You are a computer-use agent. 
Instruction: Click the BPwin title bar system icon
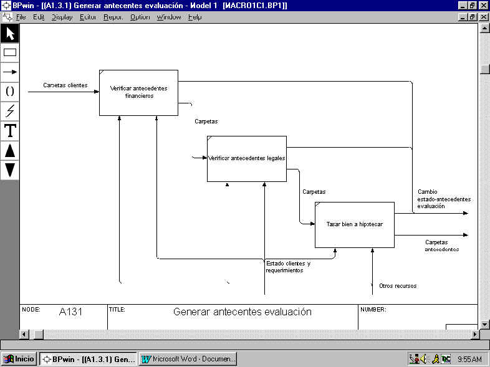(x=6, y=6)
